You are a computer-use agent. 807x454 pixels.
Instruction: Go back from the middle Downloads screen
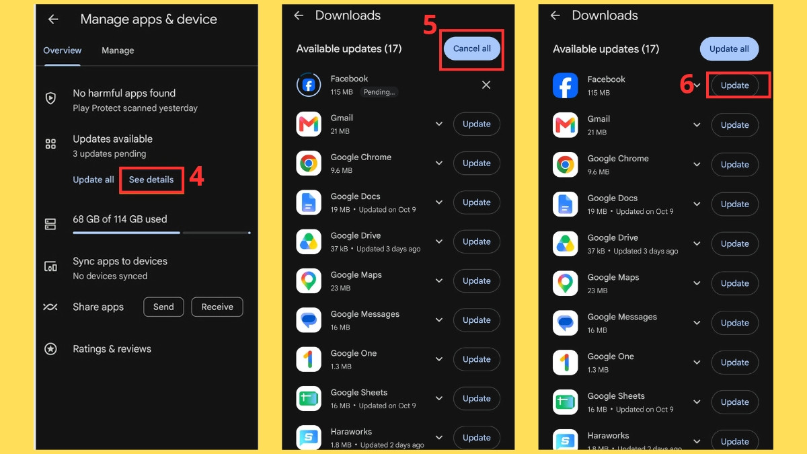click(299, 15)
